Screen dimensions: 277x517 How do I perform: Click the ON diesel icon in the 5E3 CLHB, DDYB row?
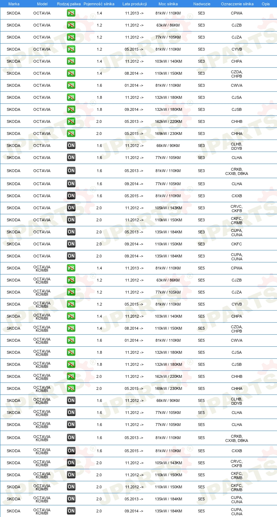pyautogui.click(x=71, y=146)
